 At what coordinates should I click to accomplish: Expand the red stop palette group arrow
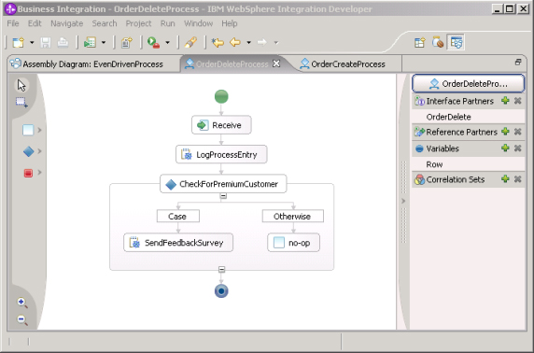(40, 173)
